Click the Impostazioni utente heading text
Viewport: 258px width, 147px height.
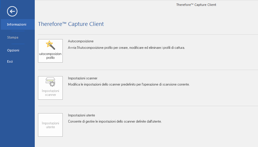tap(82, 115)
